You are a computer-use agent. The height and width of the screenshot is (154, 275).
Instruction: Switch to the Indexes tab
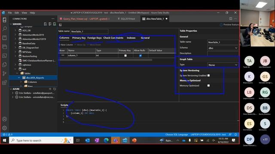[131, 38]
